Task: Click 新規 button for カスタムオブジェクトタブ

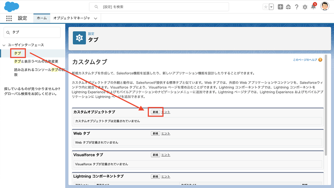Action: coord(155,112)
